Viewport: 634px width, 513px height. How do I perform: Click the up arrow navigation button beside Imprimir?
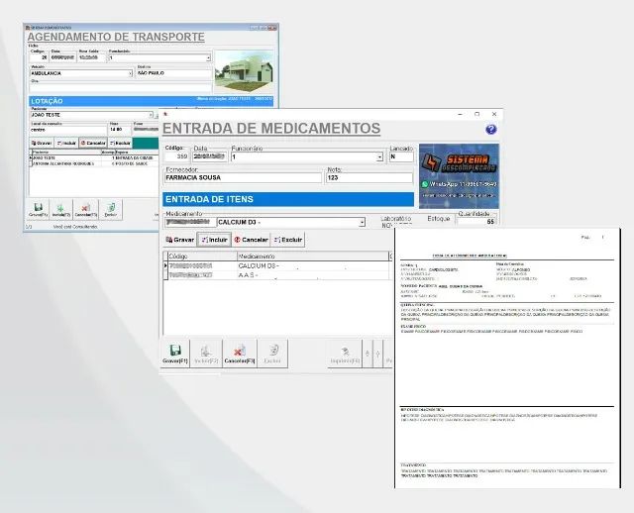368,354
